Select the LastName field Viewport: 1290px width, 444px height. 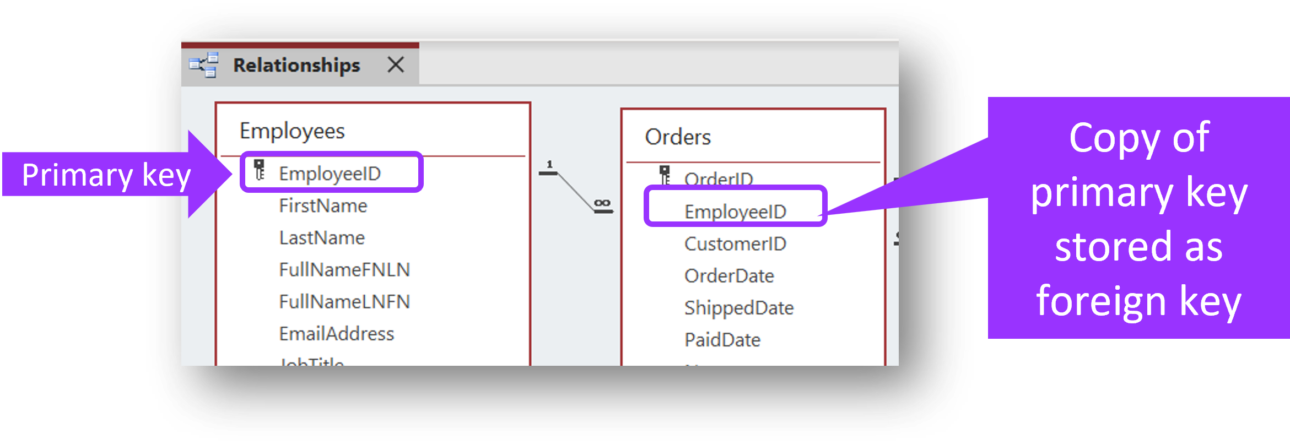[322, 237]
